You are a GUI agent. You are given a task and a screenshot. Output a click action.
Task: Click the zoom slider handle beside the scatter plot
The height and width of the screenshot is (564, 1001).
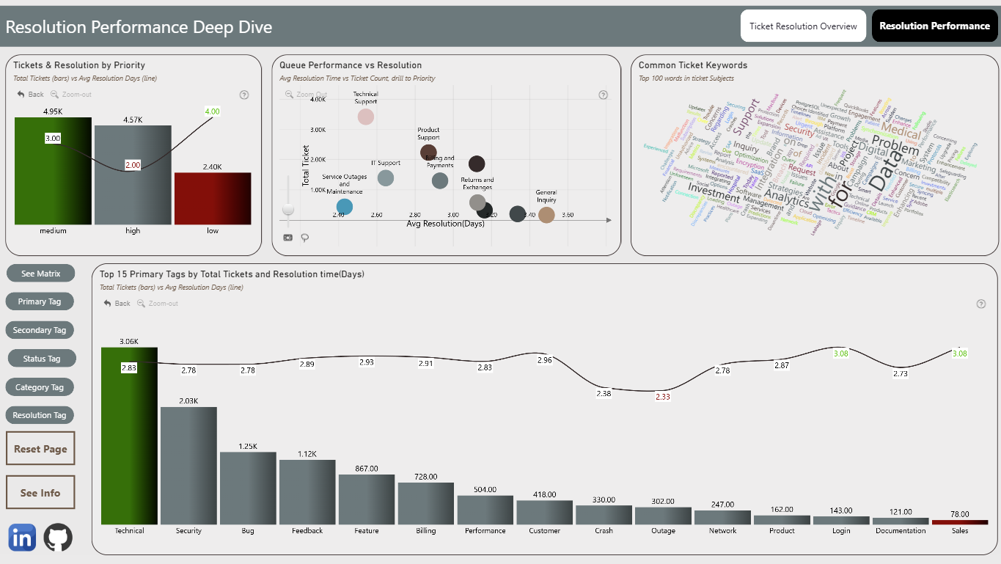288,210
